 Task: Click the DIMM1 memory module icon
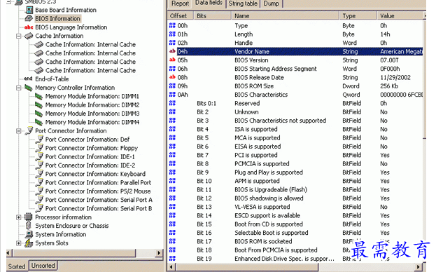38,96
